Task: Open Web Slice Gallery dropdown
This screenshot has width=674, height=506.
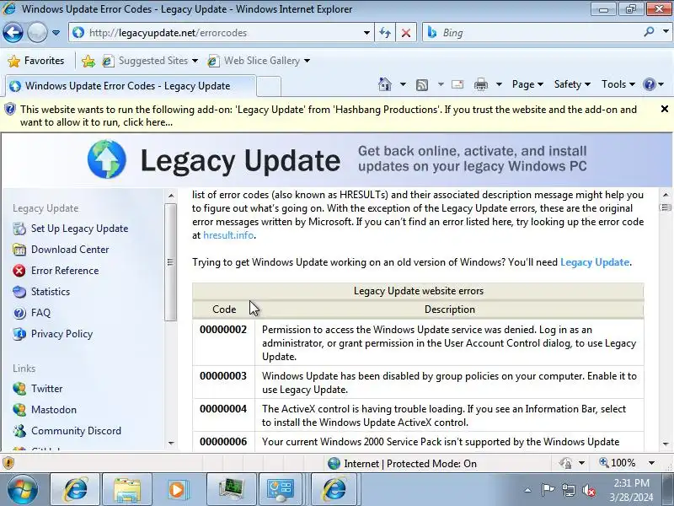Action: [x=259, y=61]
